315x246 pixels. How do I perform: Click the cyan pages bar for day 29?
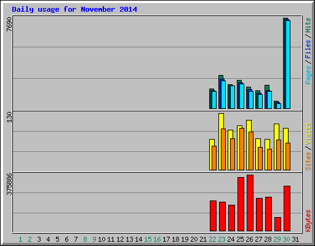point(279,106)
